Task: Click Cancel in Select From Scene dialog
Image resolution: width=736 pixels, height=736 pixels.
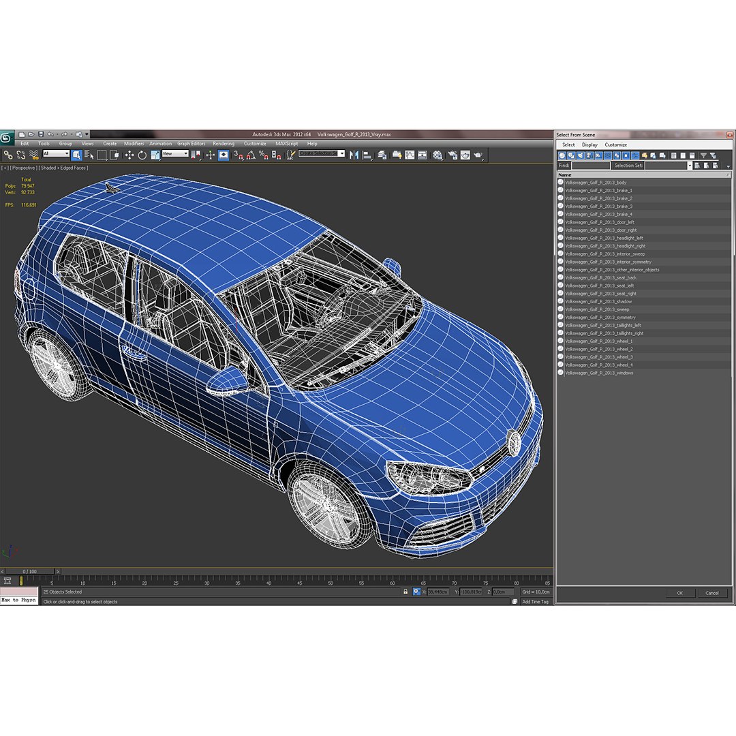Action: pyautogui.click(x=712, y=593)
